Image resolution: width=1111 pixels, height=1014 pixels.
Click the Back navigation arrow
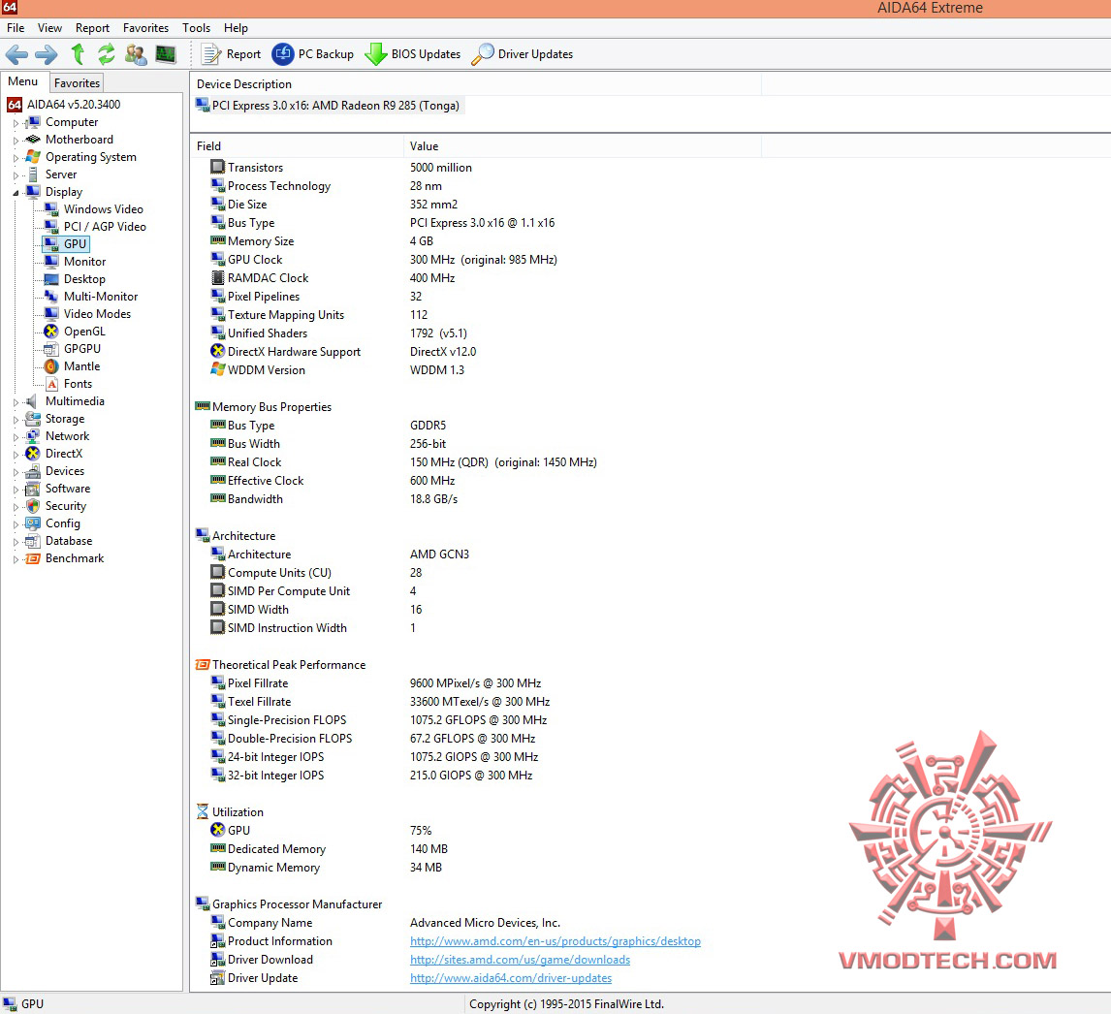pos(16,54)
